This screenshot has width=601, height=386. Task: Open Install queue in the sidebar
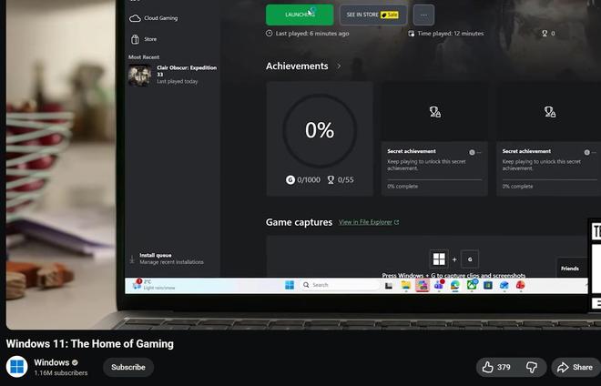pos(167,259)
